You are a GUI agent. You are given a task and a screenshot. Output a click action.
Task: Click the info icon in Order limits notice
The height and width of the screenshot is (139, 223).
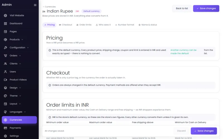coord(50,117)
